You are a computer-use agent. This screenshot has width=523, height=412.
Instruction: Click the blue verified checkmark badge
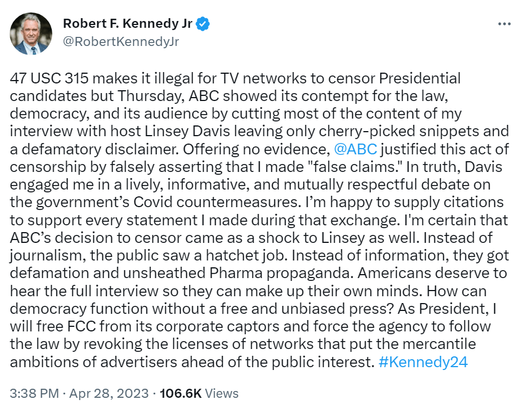(204, 24)
